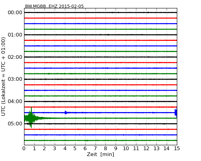The width and height of the screenshot is (201, 161).
Task: Select x-axis tick label 7
Action: [95, 149]
